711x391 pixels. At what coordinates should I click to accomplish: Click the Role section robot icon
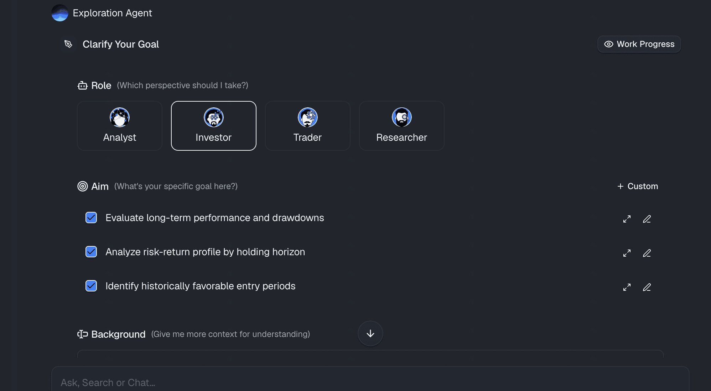[83, 85]
